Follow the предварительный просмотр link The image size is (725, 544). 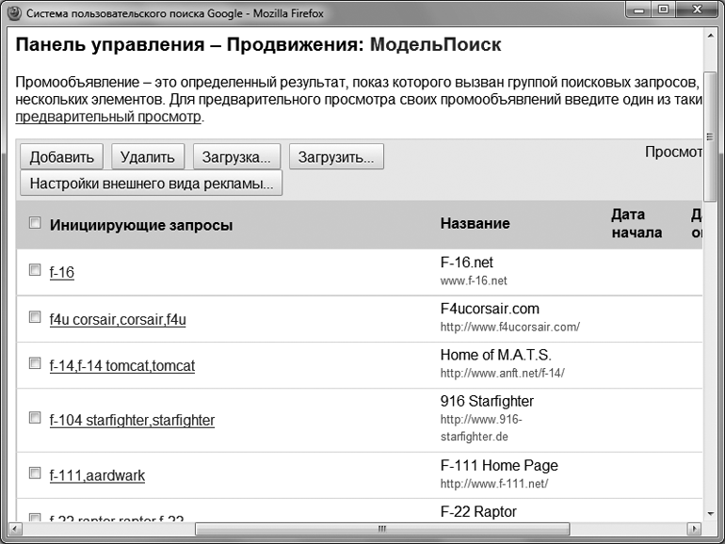[x=108, y=118]
